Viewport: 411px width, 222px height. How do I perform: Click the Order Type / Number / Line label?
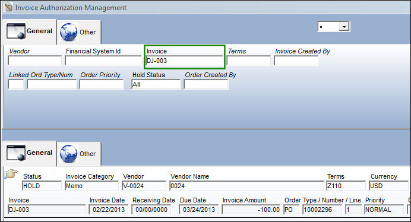[x=323, y=200]
